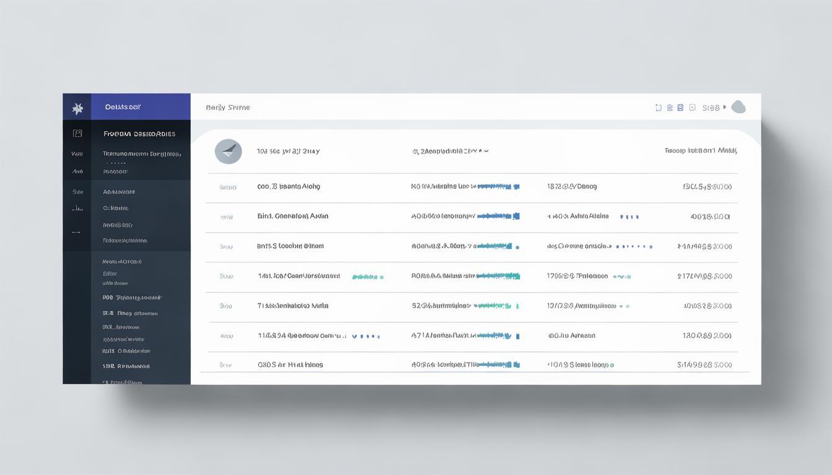The image size is (832, 475).
Task: Click the blue filled document icon in top toolbar
Action: [680, 108]
